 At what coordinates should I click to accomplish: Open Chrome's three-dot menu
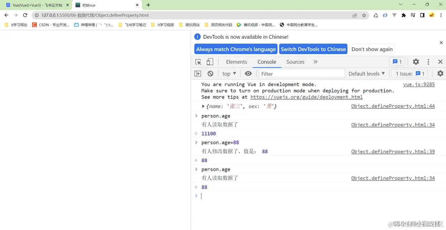[441, 15]
